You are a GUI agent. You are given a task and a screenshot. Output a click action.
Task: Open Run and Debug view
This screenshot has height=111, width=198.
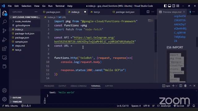4,40
